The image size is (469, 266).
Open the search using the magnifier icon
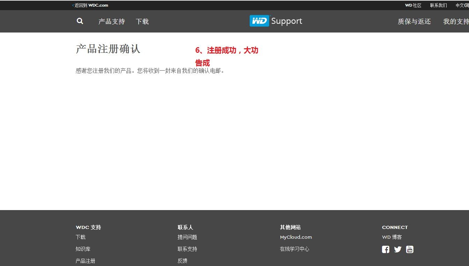click(80, 21)
